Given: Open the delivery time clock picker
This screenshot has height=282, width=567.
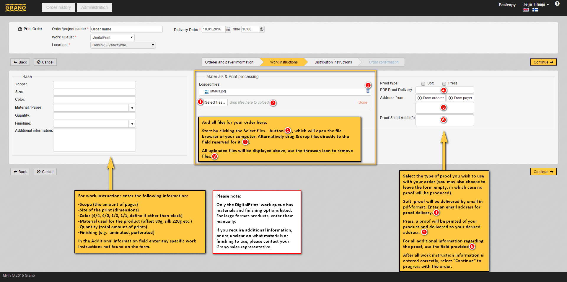Looking at the screenshot, I should click(x=262, y=29).
